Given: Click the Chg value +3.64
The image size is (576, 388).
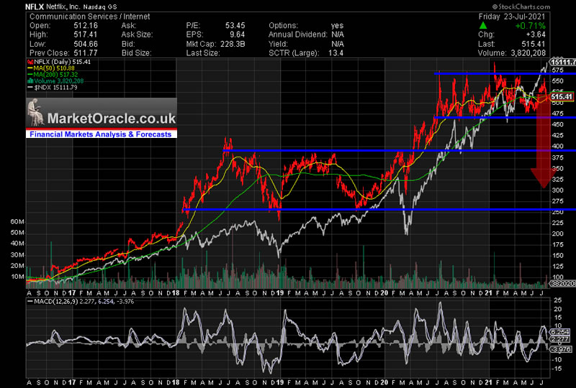Looking at the screenshot, I should pyautogui.click(x=536, y=34).
